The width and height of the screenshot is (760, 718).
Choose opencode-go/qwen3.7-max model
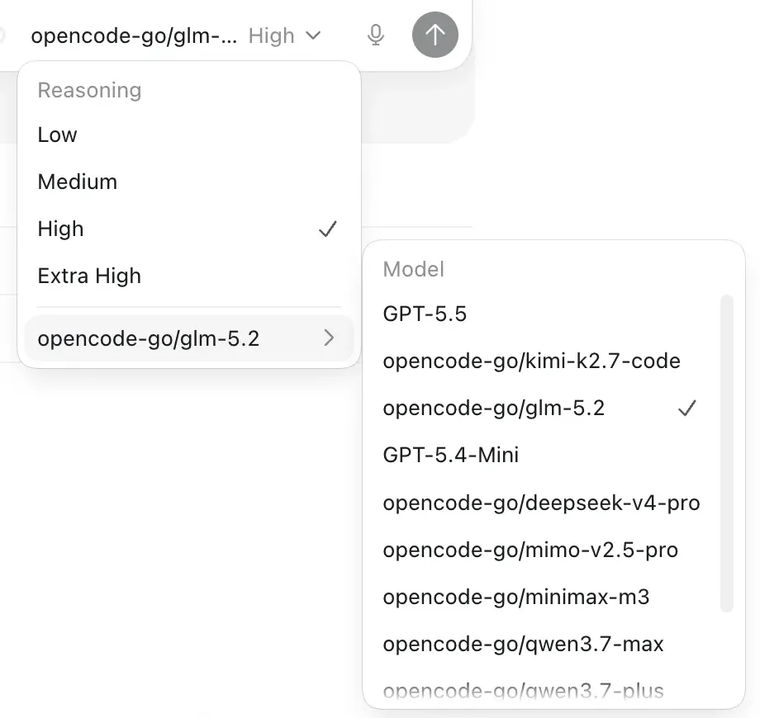tap(543, 644)
